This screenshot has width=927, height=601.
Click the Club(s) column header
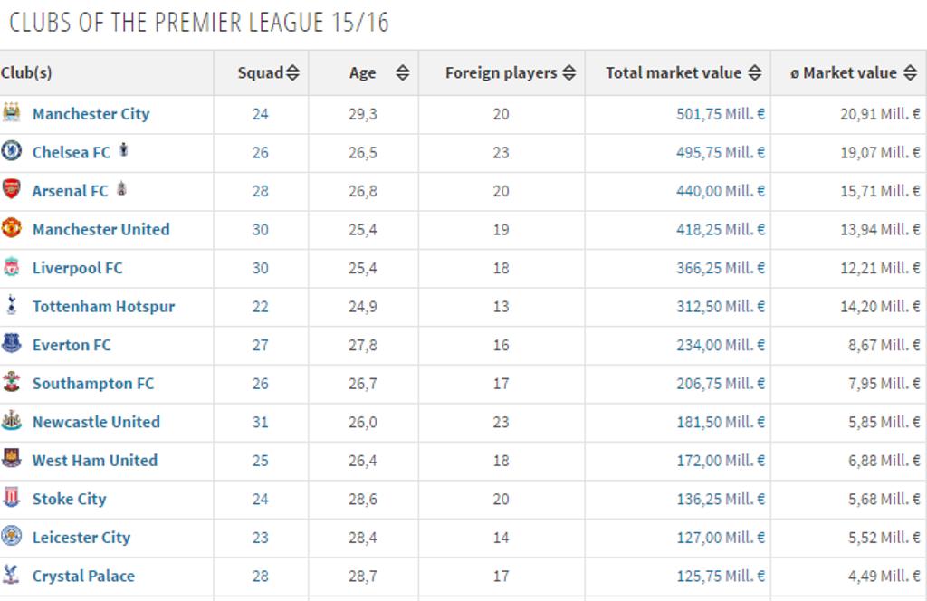tap(27, 73)
